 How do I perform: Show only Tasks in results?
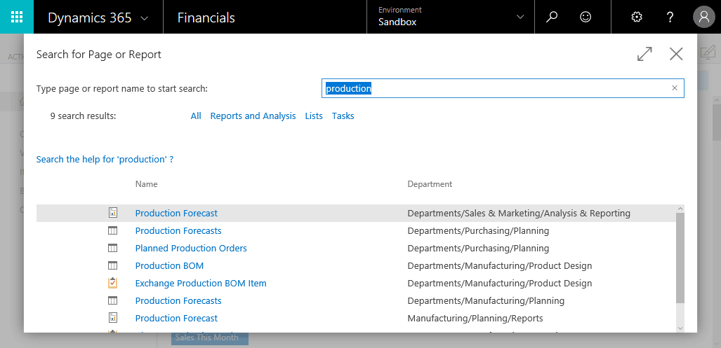(343, 116)
